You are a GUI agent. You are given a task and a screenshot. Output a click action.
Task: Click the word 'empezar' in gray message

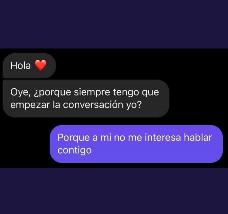click(30, 105)
